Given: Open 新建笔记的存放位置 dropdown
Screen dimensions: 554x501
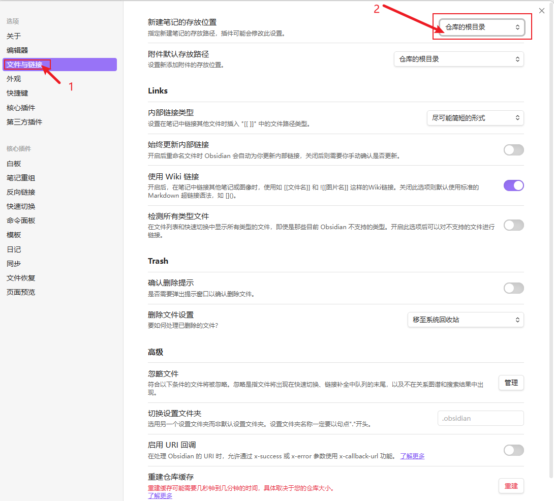Looking at the screenshot, I should pyautogui.click(x=482, y=27).
